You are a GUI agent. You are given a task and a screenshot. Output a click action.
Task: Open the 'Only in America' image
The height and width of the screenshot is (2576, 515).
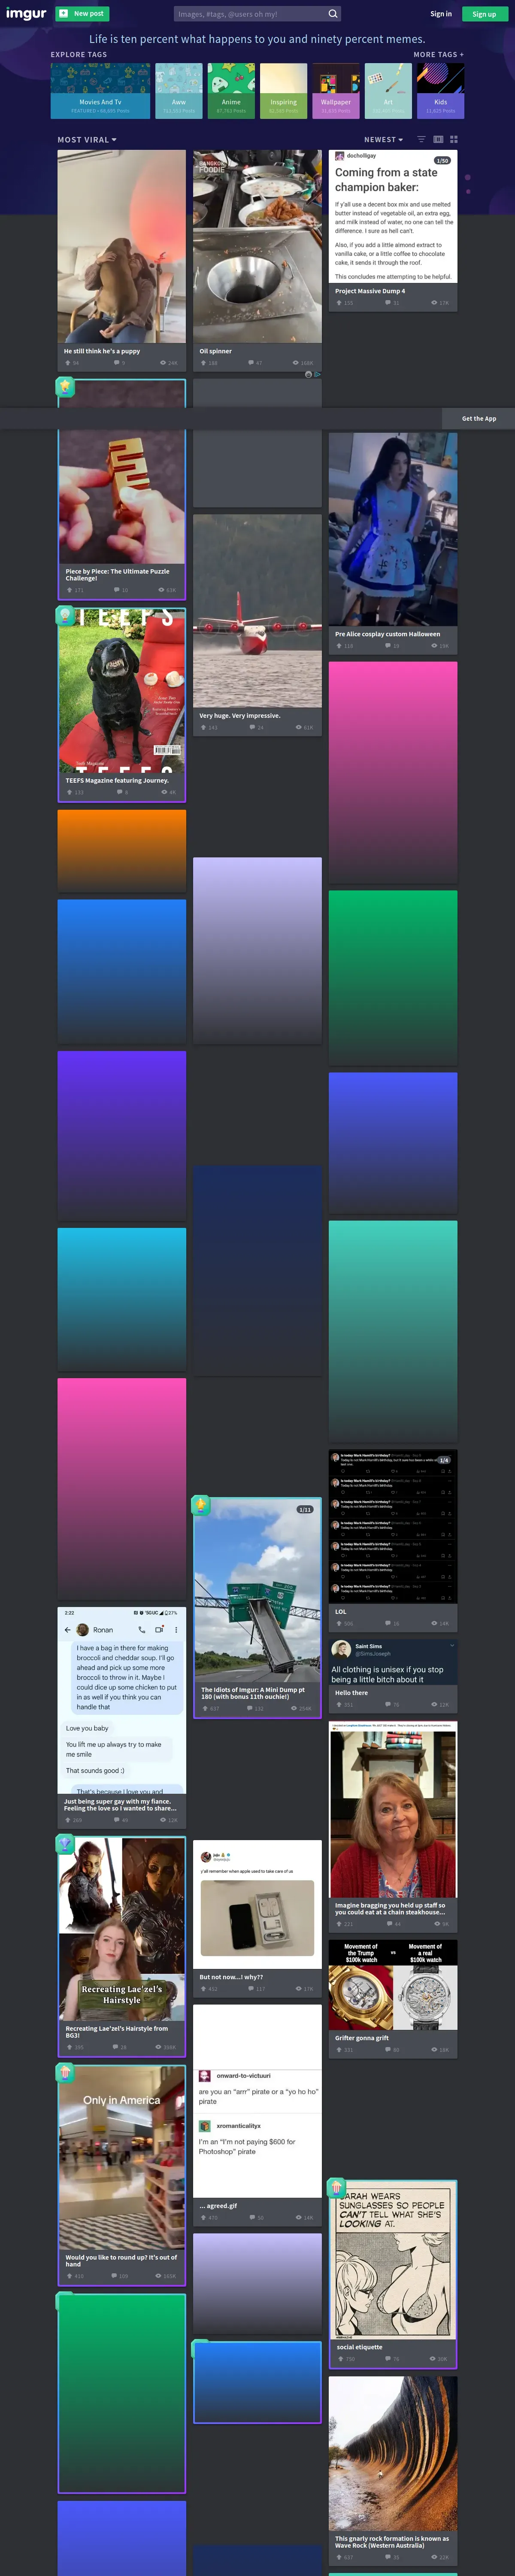coord(122,2157)
